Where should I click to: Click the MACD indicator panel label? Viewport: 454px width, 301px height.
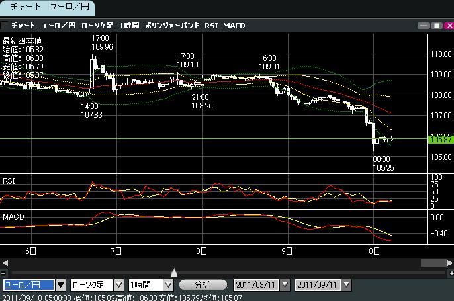tap(13, 216)
